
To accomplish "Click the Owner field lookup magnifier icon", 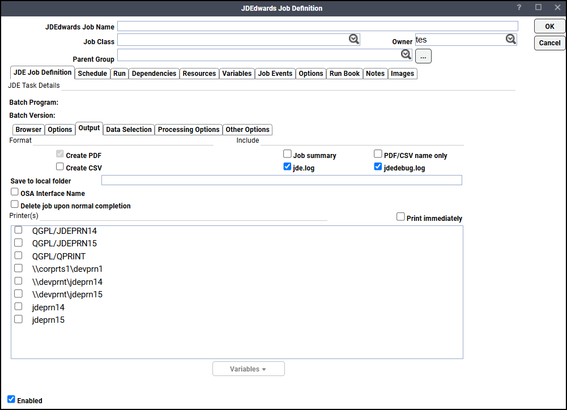I will [x=510, y=39].
